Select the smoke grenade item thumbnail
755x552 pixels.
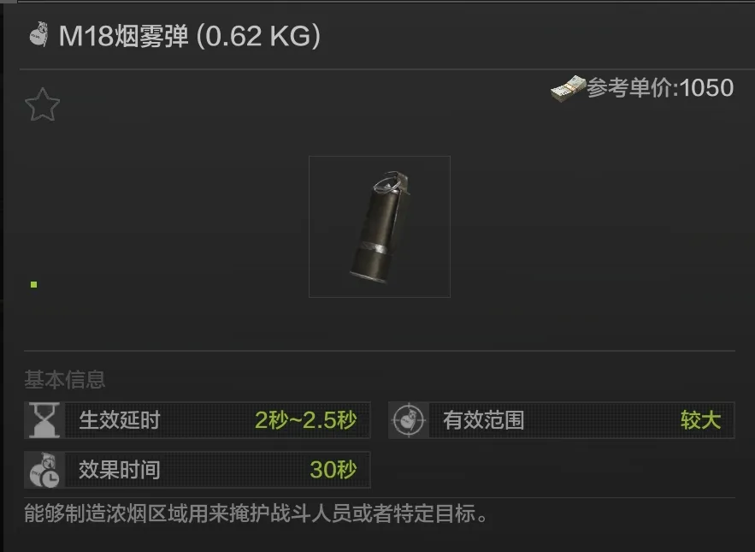pos(380,227)
